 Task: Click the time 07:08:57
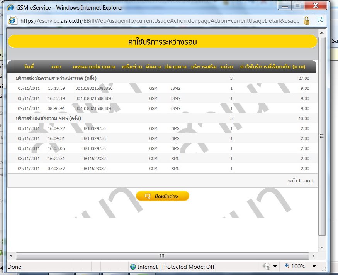click(x=56, y=169)
